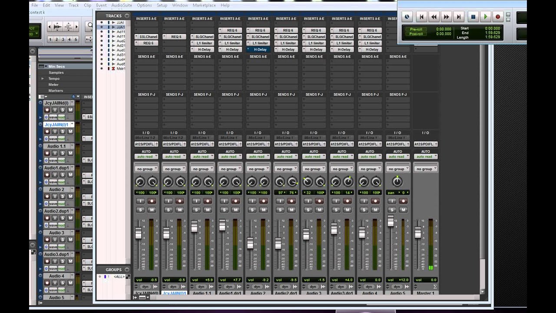Open auto read selector on Audio 5 strip
The height and width of the screenshot is (313, 556).
click(398, 156)
